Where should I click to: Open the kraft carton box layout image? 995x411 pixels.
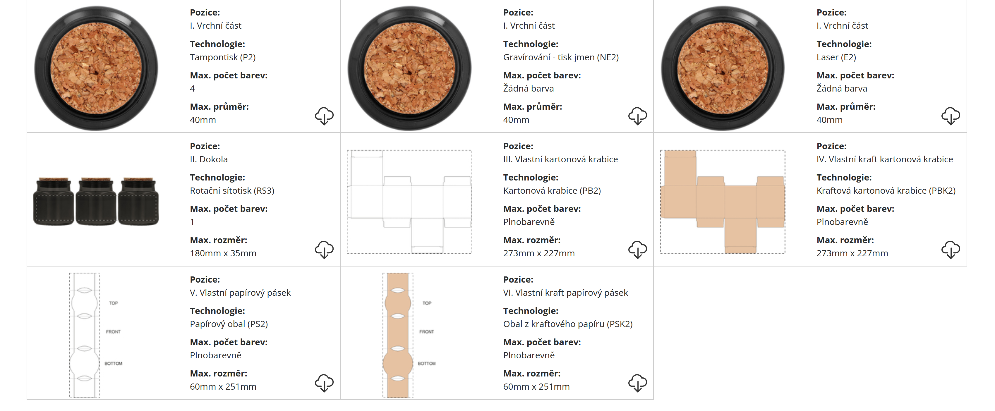pos(723,202)
